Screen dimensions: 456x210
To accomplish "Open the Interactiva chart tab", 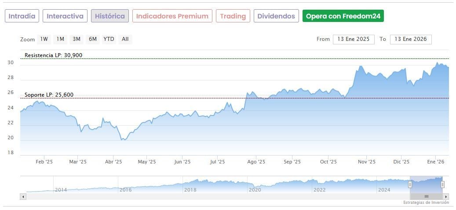I will (65, 16).
